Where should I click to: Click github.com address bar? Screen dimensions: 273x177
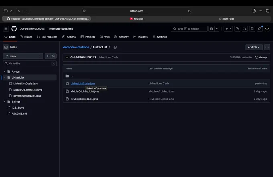136,11
